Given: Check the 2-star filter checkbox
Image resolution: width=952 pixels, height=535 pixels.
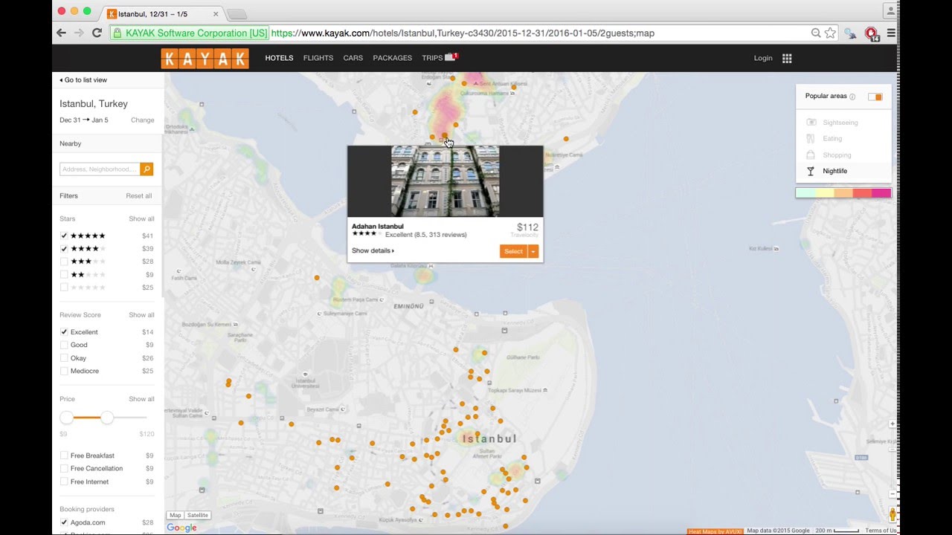Looking at the screenshot, I should pyautogui.click(x=64, y=274).
